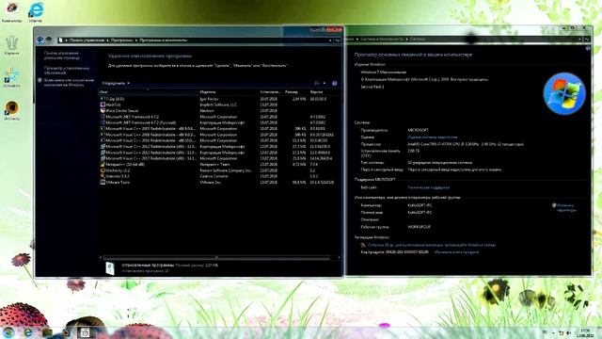Select the Microsoft .NET Framework 4.7.2 (Русский) row
Viewport: 602px width, 339px height.
coord(219,122)
